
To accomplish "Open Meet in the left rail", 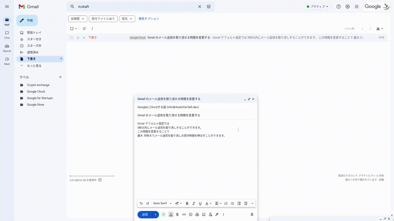I will 7,61.
